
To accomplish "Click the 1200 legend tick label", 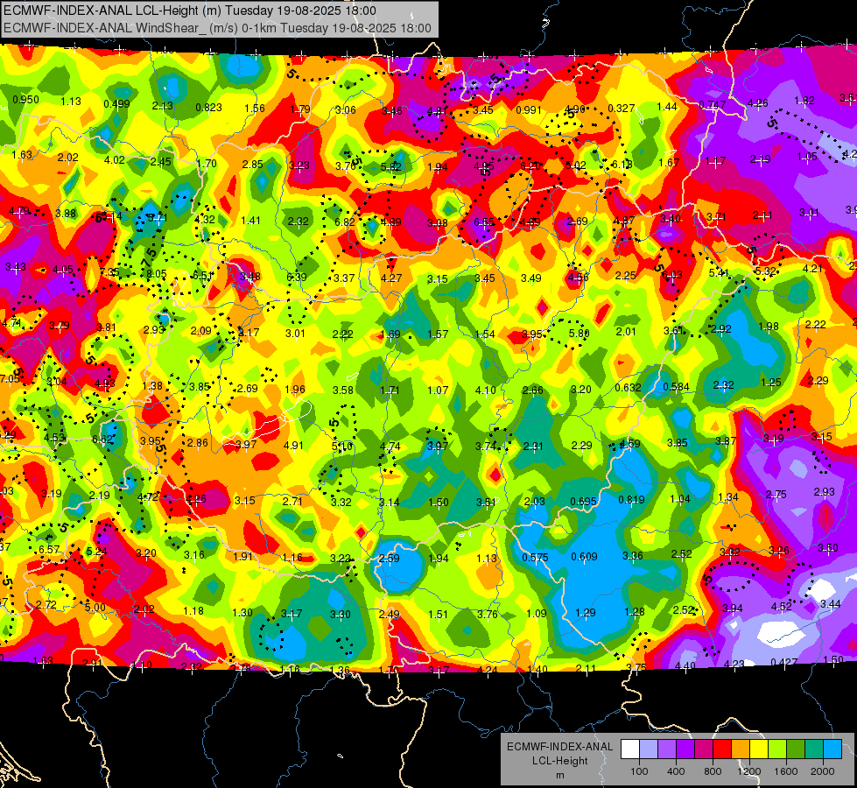I will 749,771.
